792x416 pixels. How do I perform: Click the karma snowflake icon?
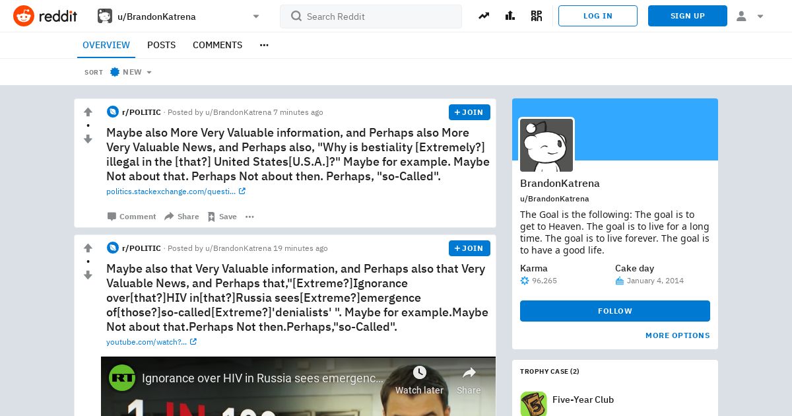click(525, 281)
